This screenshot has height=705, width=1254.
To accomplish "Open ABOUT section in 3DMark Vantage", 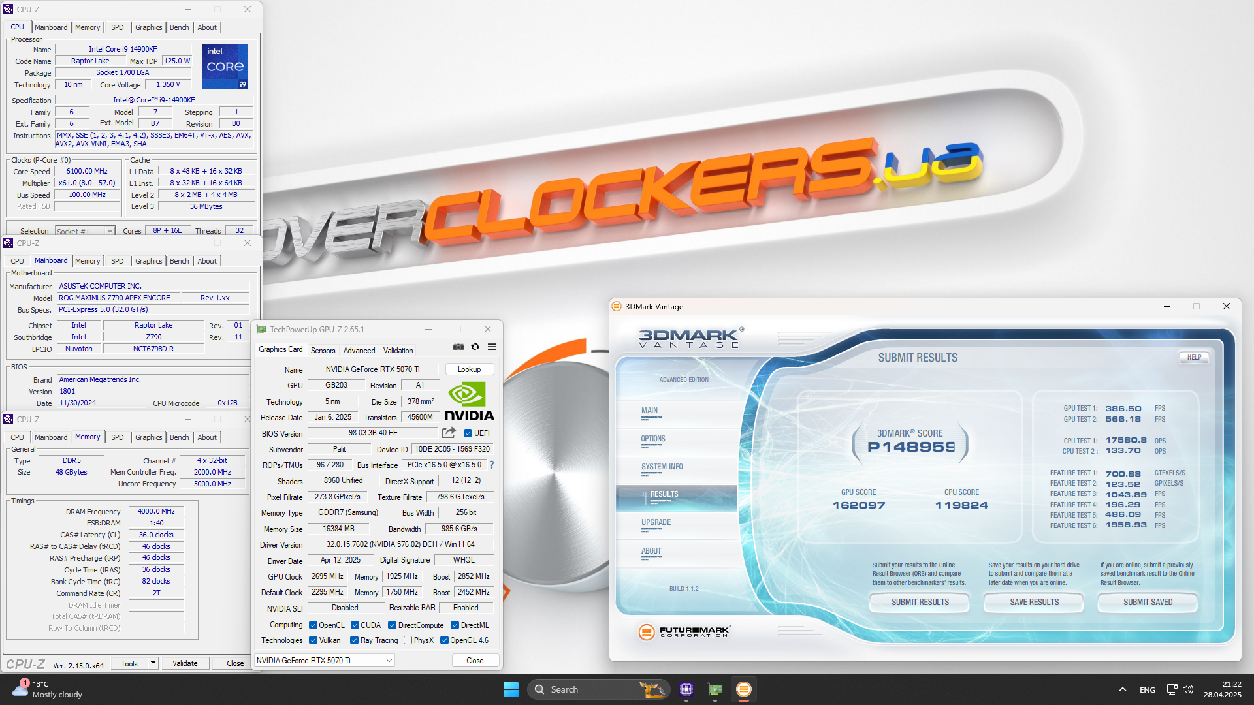I will (651, 552).
